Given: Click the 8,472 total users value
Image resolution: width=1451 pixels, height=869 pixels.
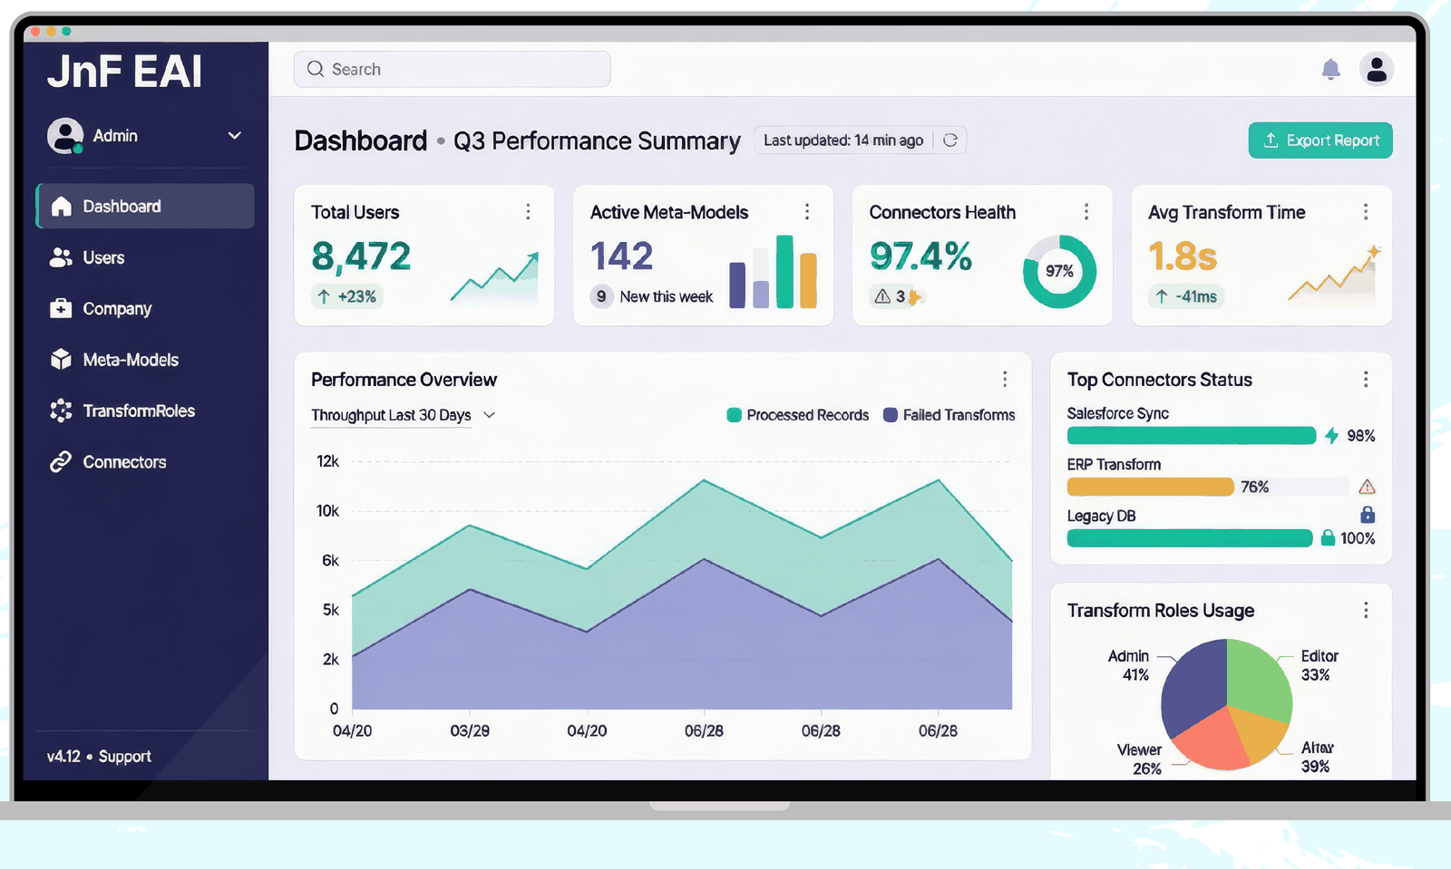Looking at the screenshot, I should (361, 256).
